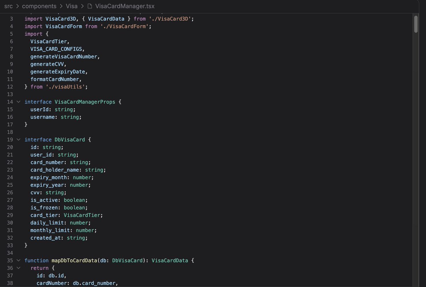This screenshot has width=426, height=287.
Task: Click formatCardNumber on line 11
Action: 54,79
